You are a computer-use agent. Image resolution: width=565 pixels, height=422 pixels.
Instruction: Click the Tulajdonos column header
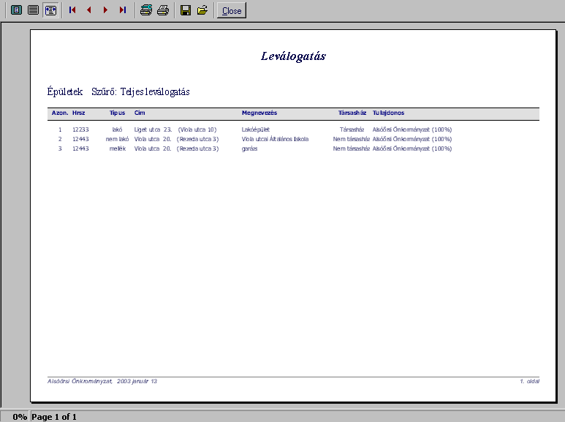(x=388, y=113)
